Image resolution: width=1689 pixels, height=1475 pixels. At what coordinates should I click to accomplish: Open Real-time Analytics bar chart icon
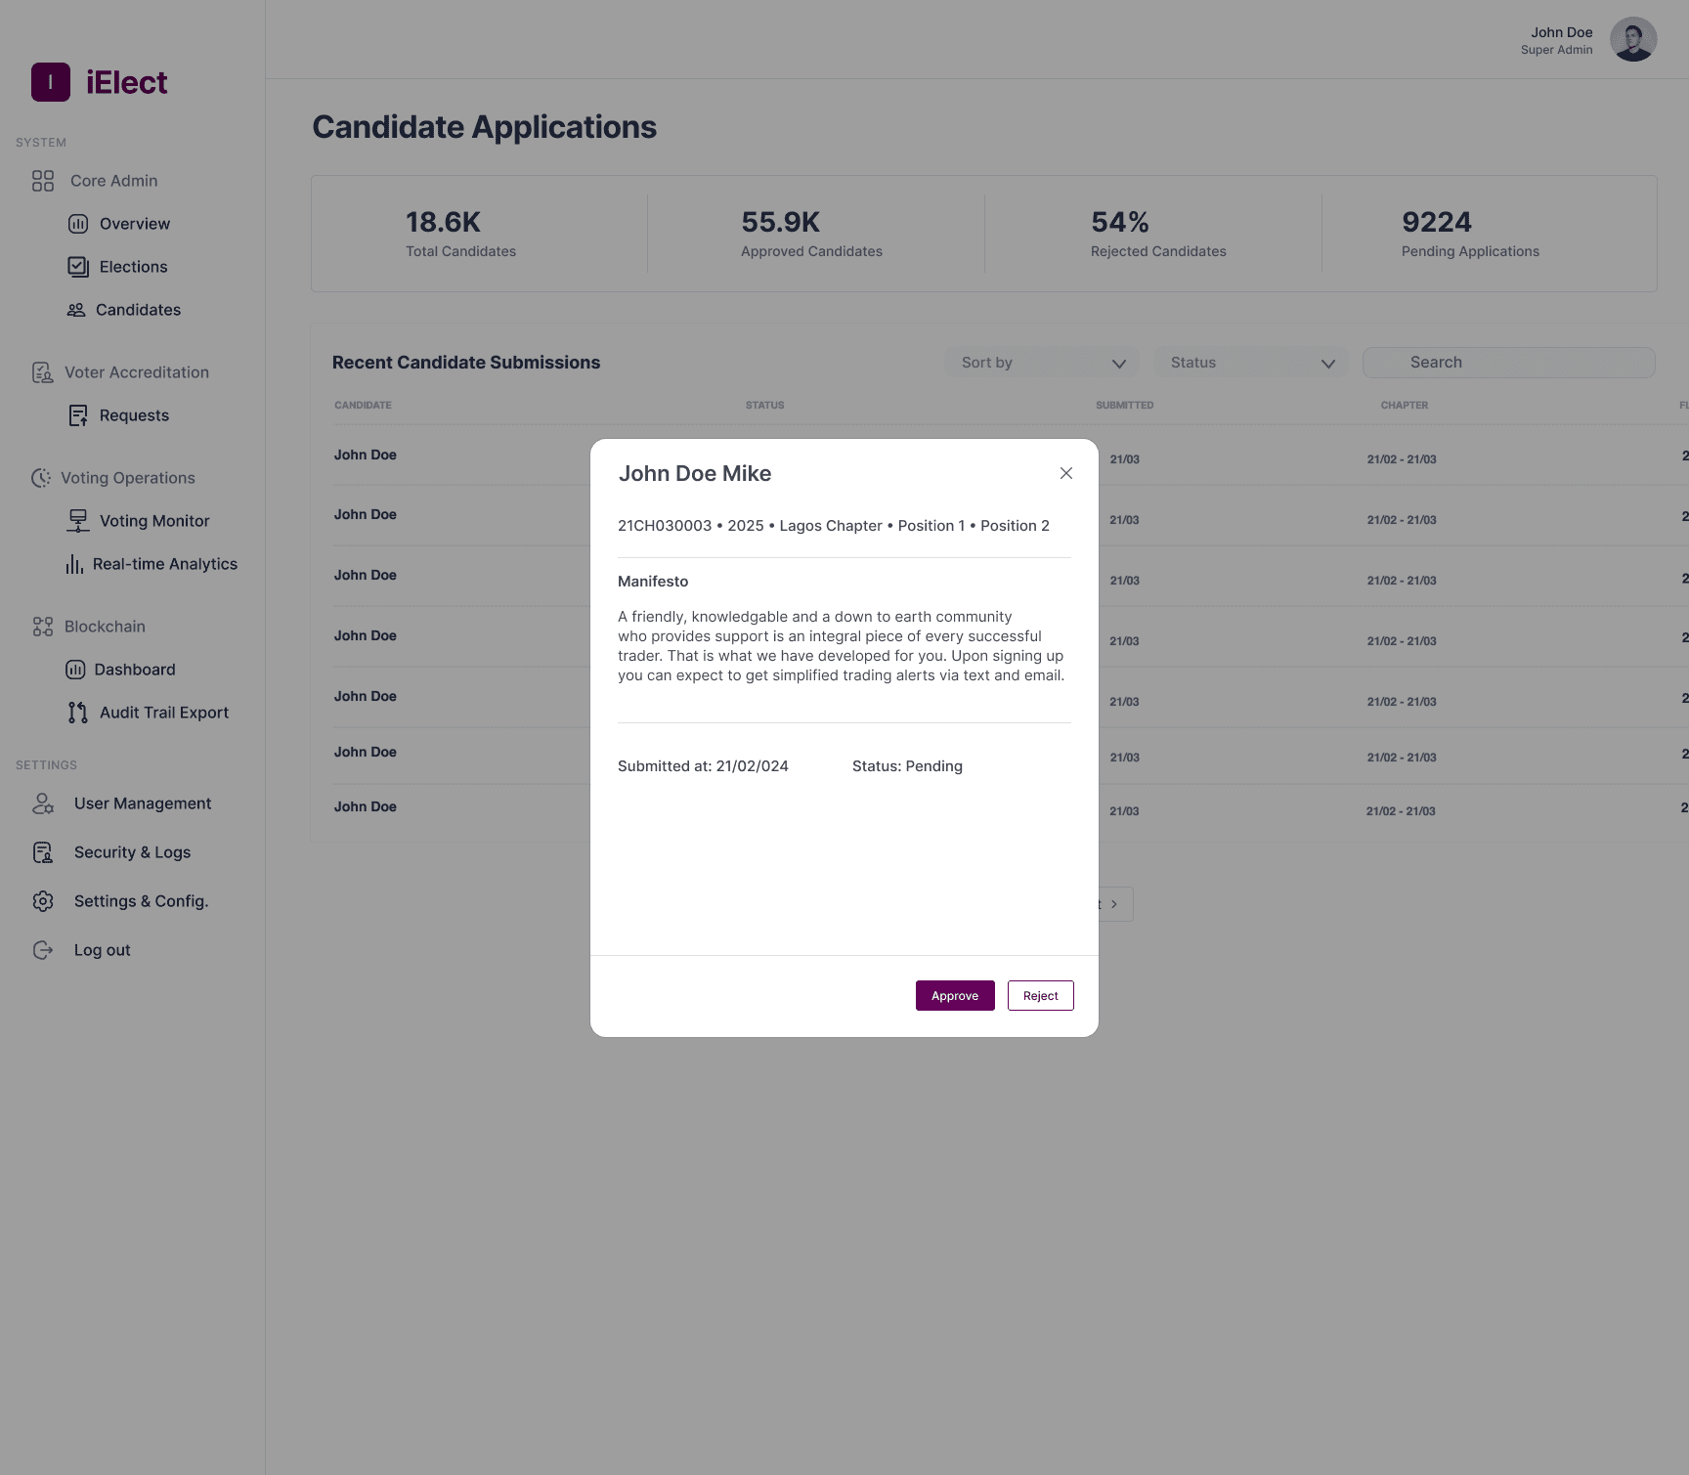pos(74,564)
